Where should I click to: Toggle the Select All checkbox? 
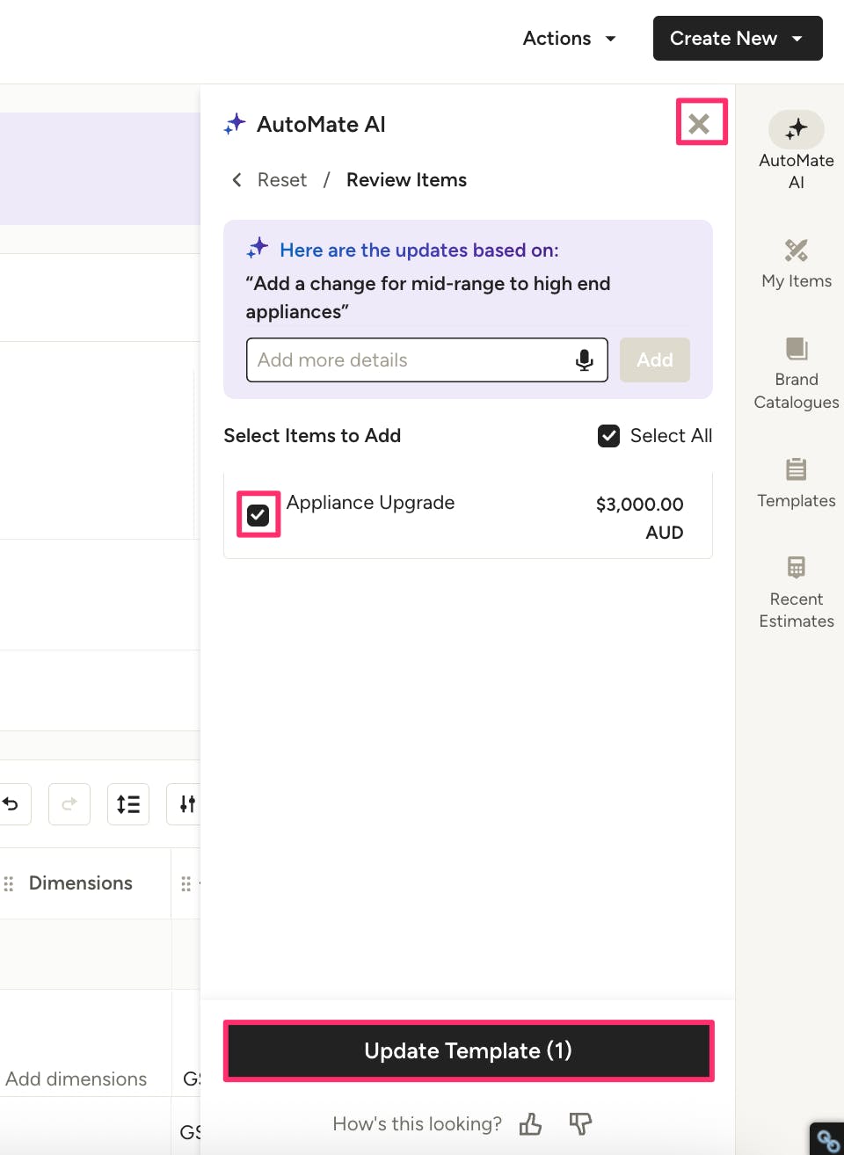click(608, 436)
